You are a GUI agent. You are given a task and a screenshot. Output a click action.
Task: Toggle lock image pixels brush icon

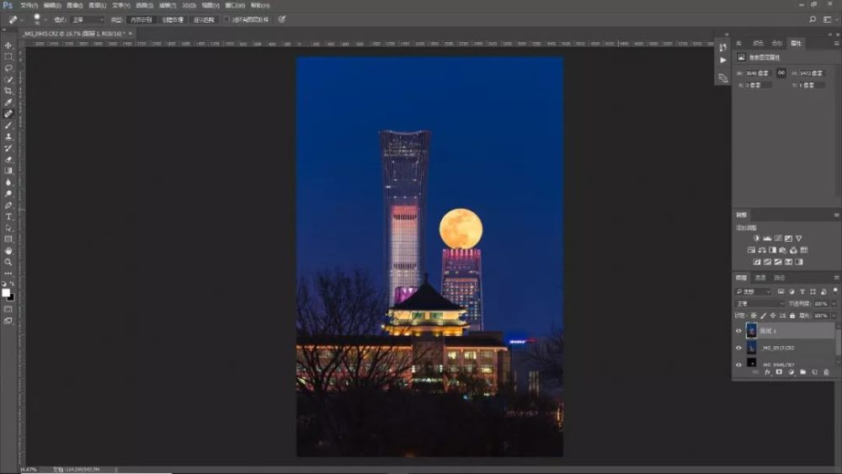point(763,316)
